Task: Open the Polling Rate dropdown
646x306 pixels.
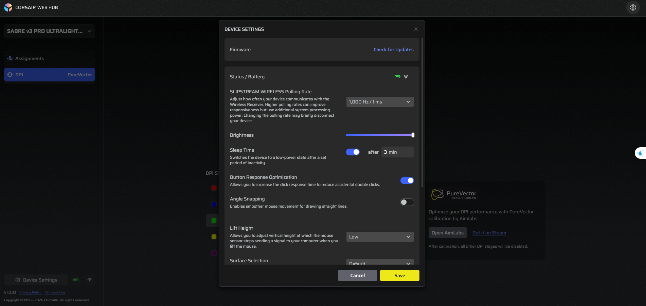Action: coord(380,102)
